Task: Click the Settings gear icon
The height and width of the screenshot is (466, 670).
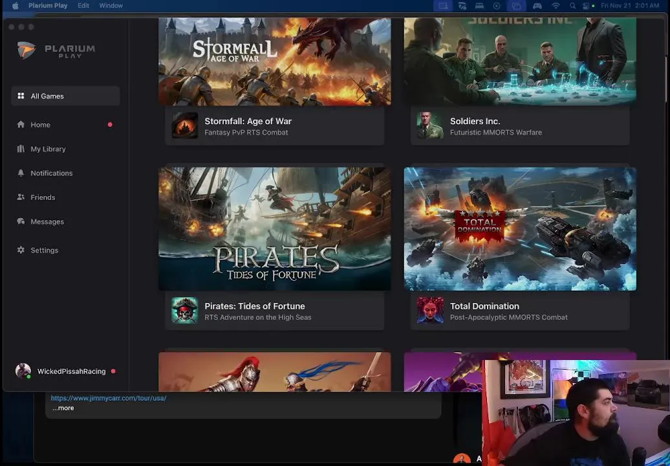Action: point(21,250)
